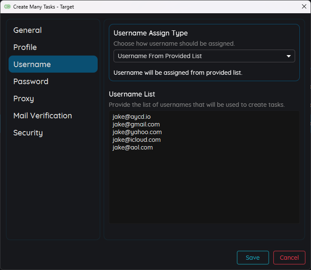Viewport: 311px width, 270px height.
Task: Open the General settings tab
Action: 27,30
